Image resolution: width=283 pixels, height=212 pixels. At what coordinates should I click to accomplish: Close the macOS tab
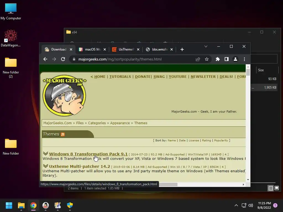(105, 49)
